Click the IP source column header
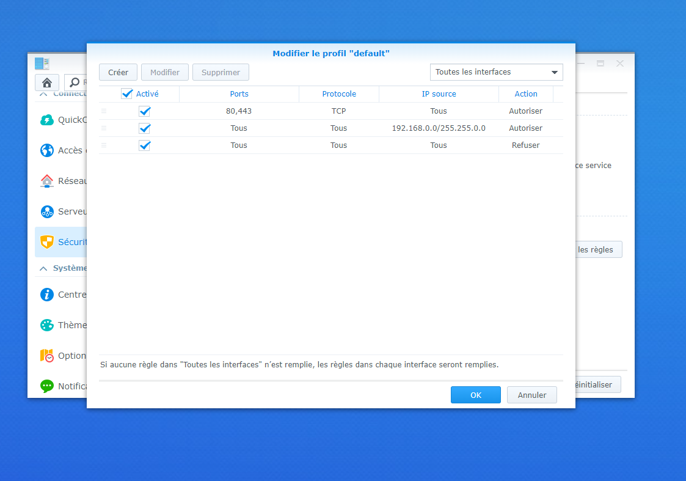 tap(439, 94)
